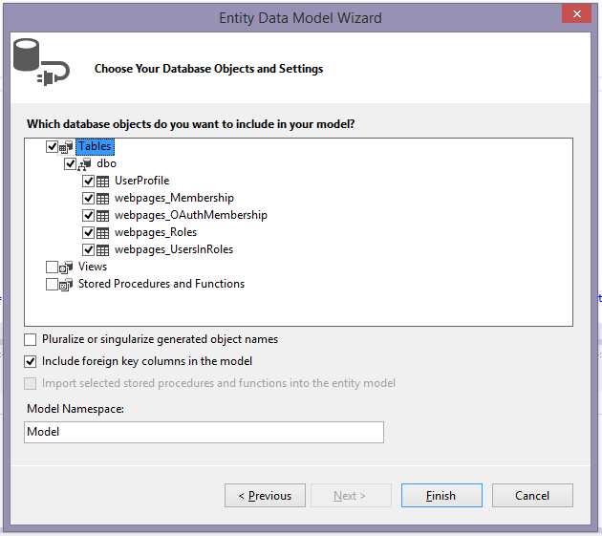Select the webpages_OAuthMembership table label

point(191,215)
